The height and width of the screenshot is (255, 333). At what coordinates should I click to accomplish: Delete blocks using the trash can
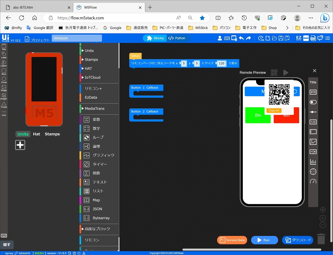point(321,239)
